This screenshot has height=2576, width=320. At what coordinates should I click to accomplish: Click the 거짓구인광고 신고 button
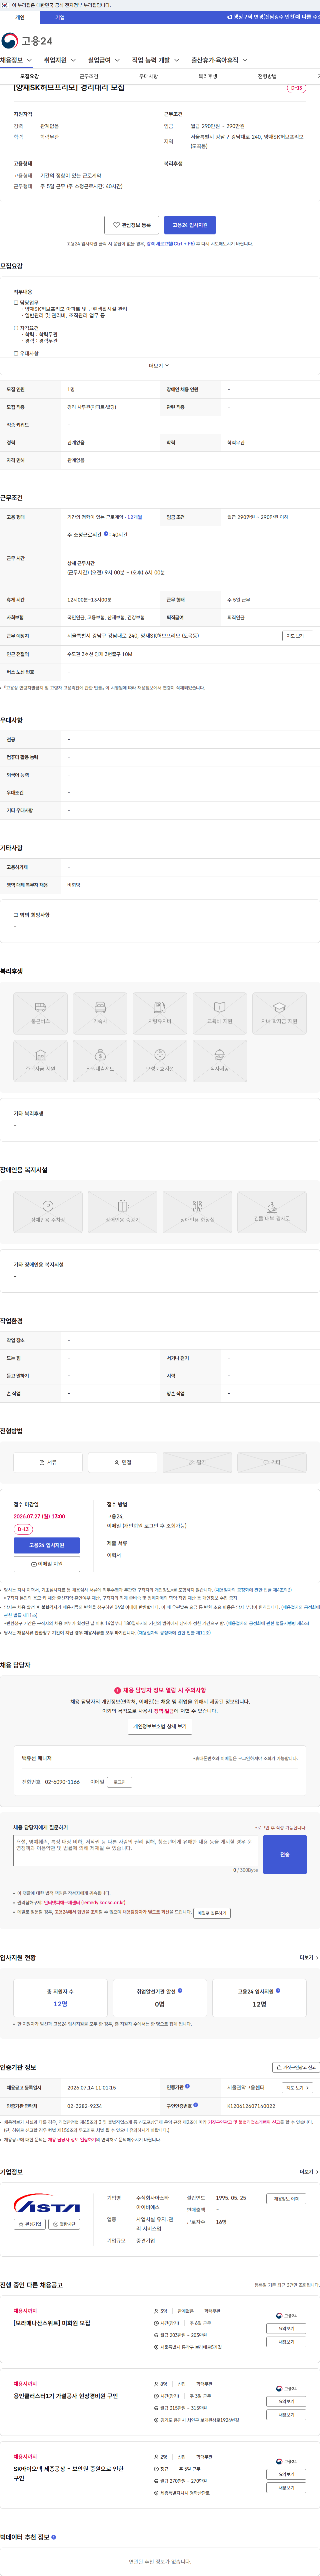pos(296,2067)
